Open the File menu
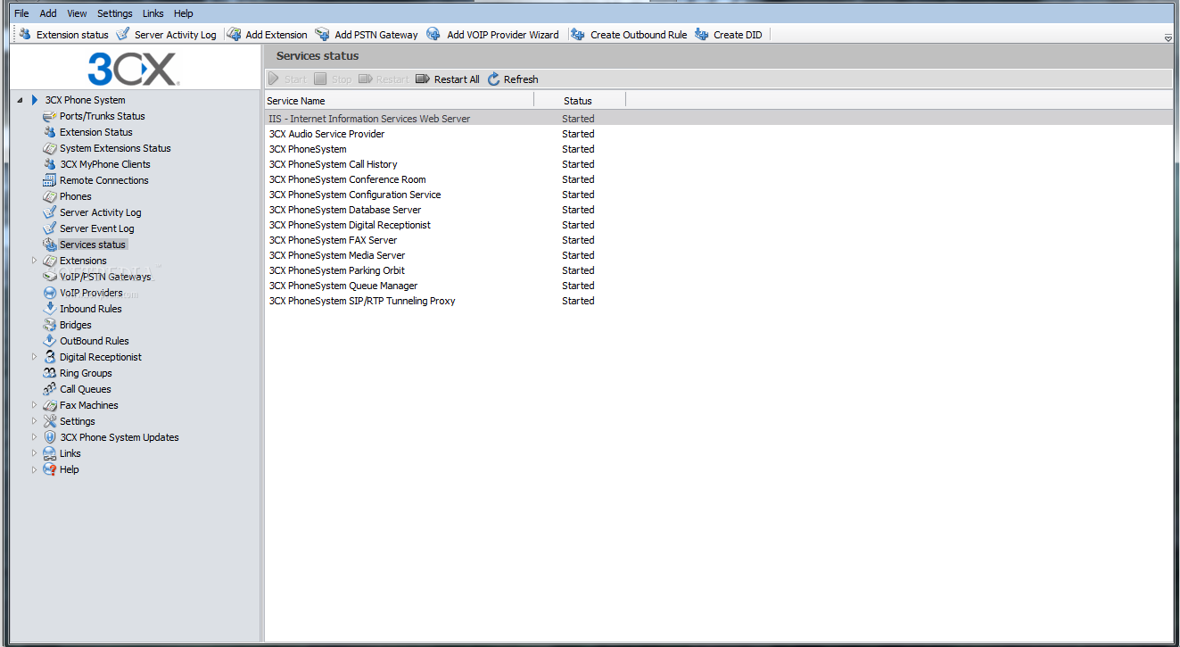 [21, 13]
